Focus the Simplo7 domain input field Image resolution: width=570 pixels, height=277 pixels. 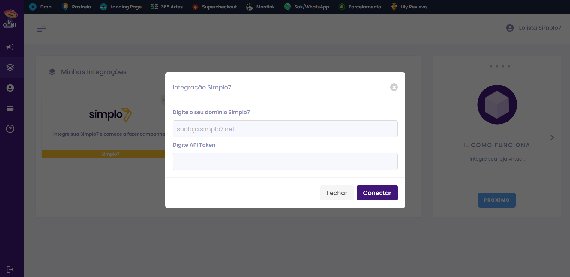click(x=285, y=129)
